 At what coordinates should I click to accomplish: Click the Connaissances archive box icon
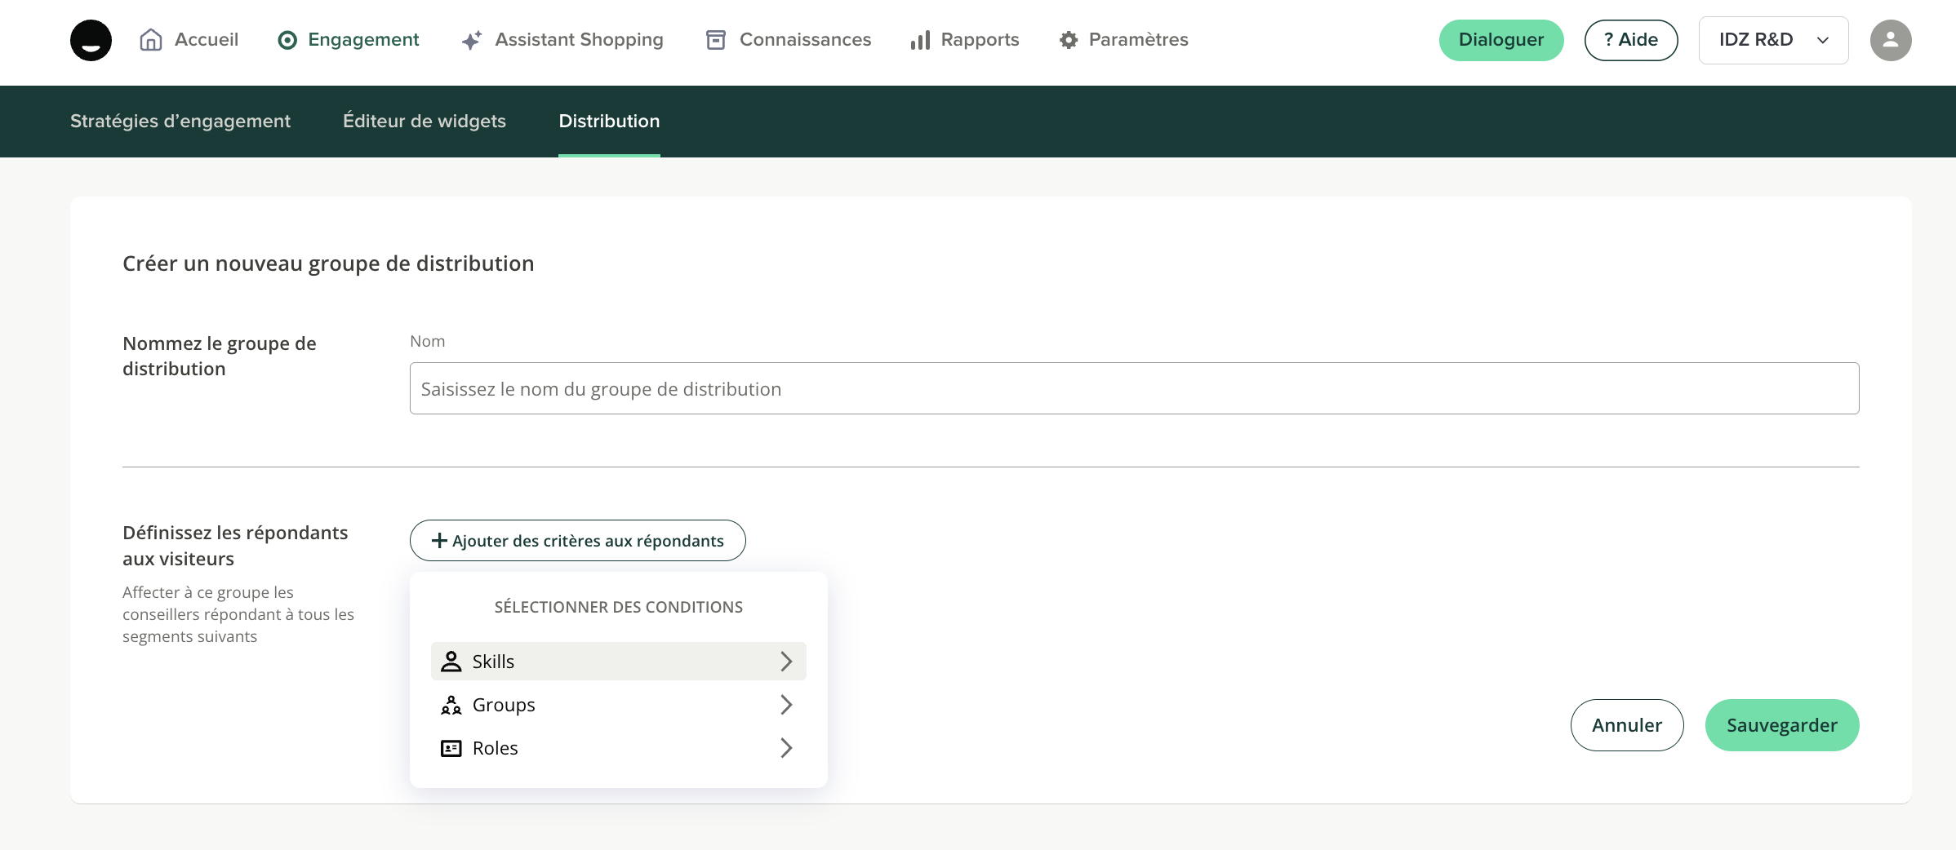point(716,40)
